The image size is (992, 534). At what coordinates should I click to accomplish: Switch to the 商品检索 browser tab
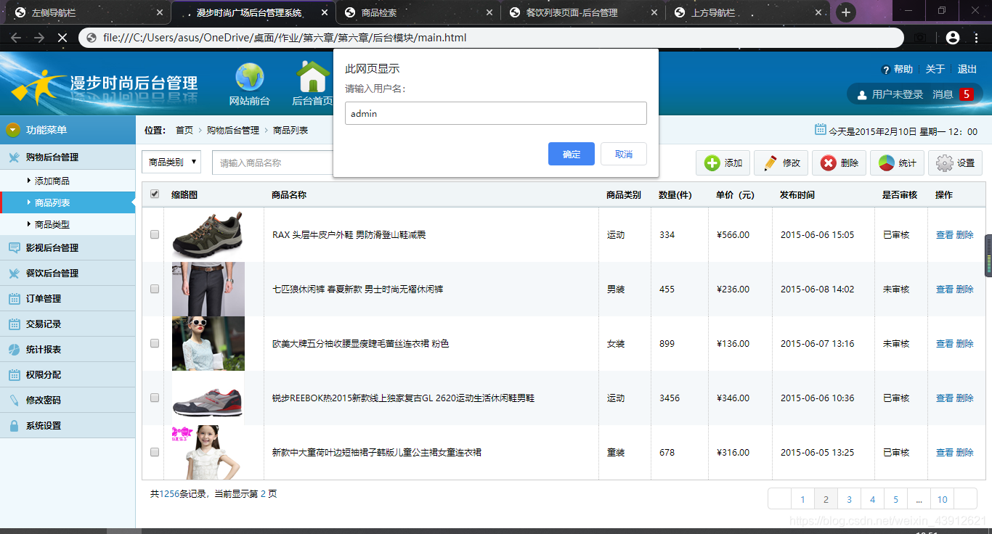click(418, 12)
